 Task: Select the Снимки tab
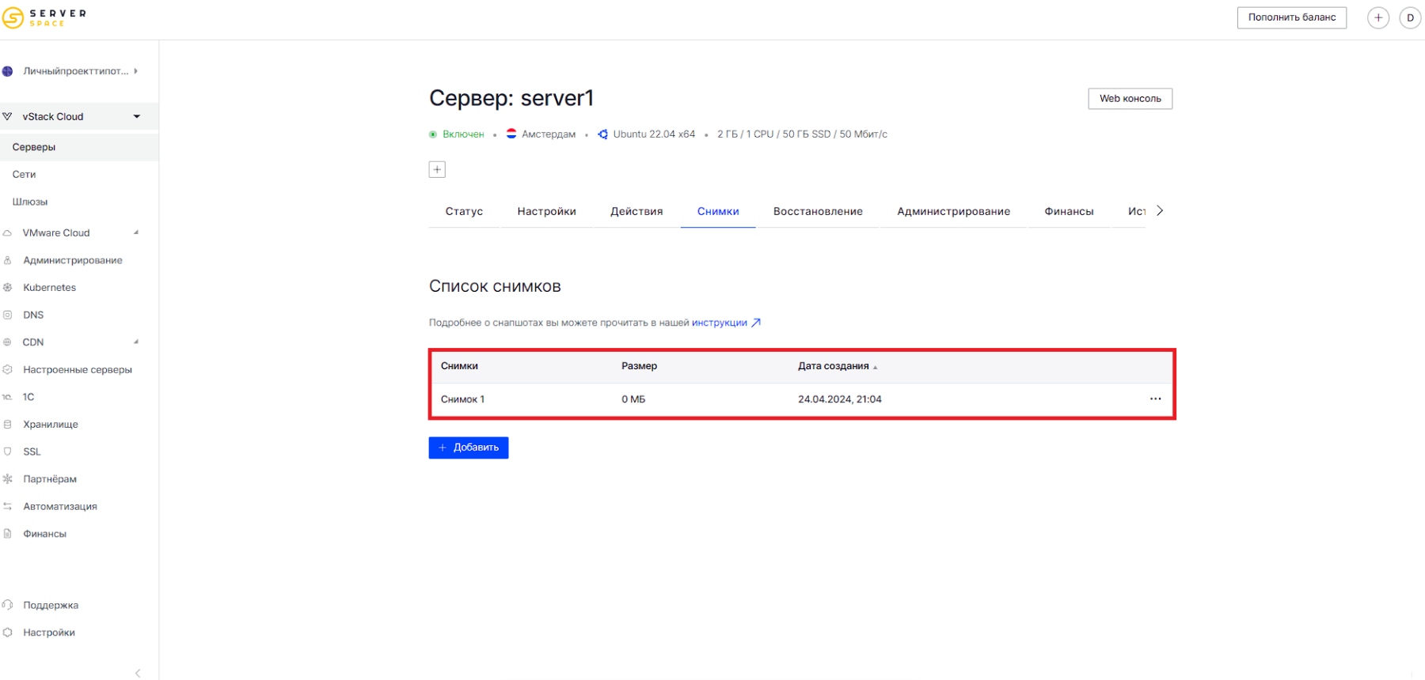[x=718, y=211]
